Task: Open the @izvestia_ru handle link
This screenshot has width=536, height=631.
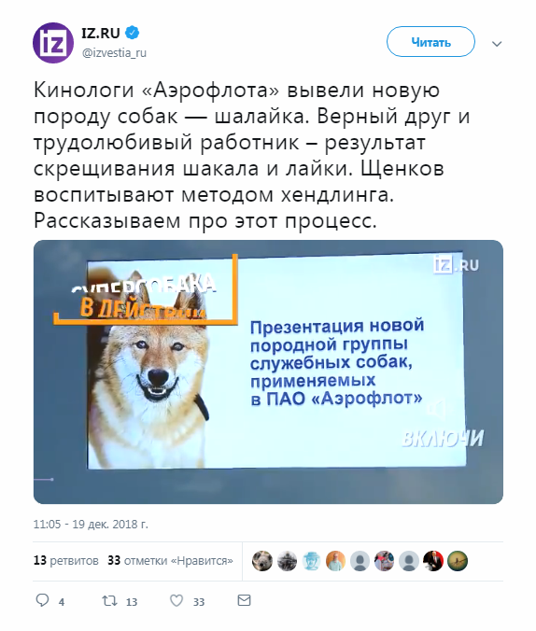Action: pyautogui.click(x=114, y=53)
